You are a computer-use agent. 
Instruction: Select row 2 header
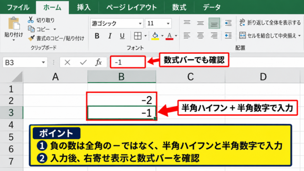coord(11,101)
